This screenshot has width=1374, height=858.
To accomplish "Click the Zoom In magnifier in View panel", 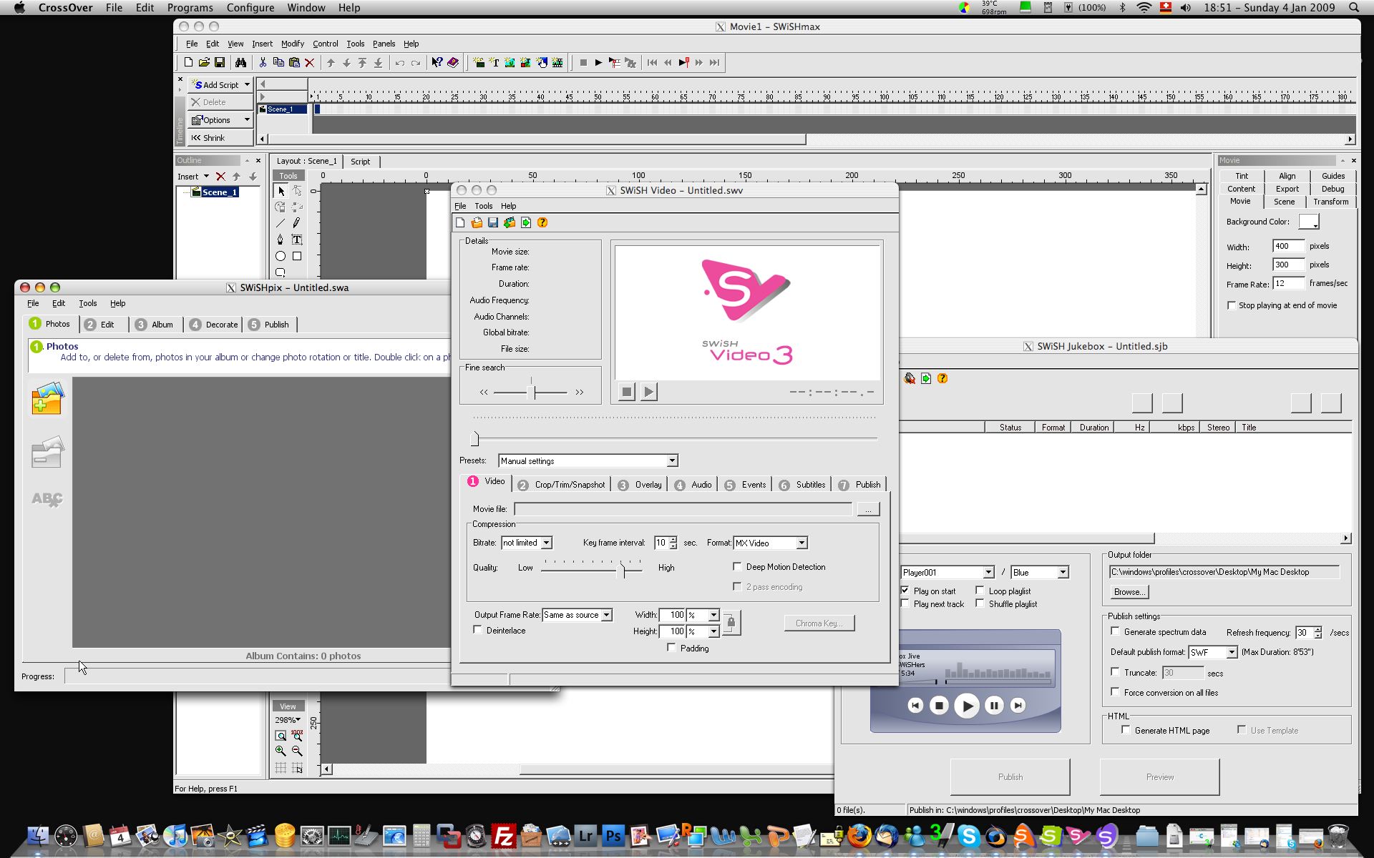I will click(281, 751).
